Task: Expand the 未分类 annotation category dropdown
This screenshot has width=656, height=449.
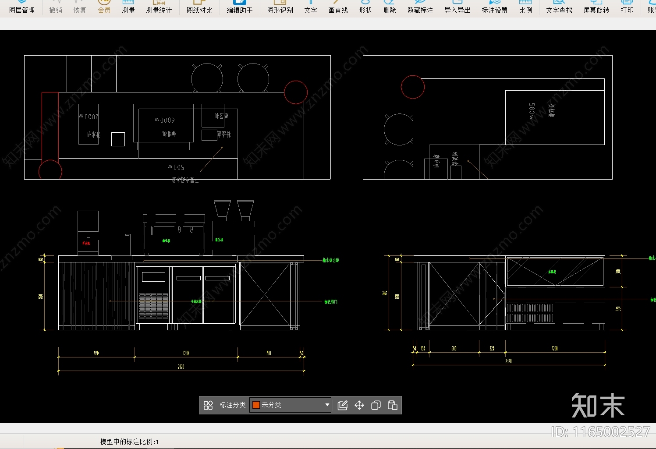Action: tap(327, 405)
